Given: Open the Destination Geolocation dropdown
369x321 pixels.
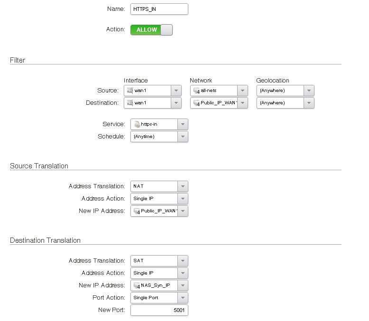Looking at the screenshot, I should coord(309,103).
